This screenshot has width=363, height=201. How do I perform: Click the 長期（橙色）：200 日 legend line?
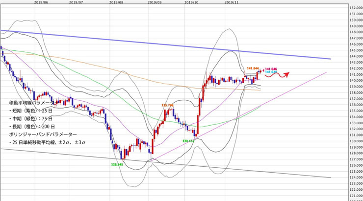(x=32, y=127)
